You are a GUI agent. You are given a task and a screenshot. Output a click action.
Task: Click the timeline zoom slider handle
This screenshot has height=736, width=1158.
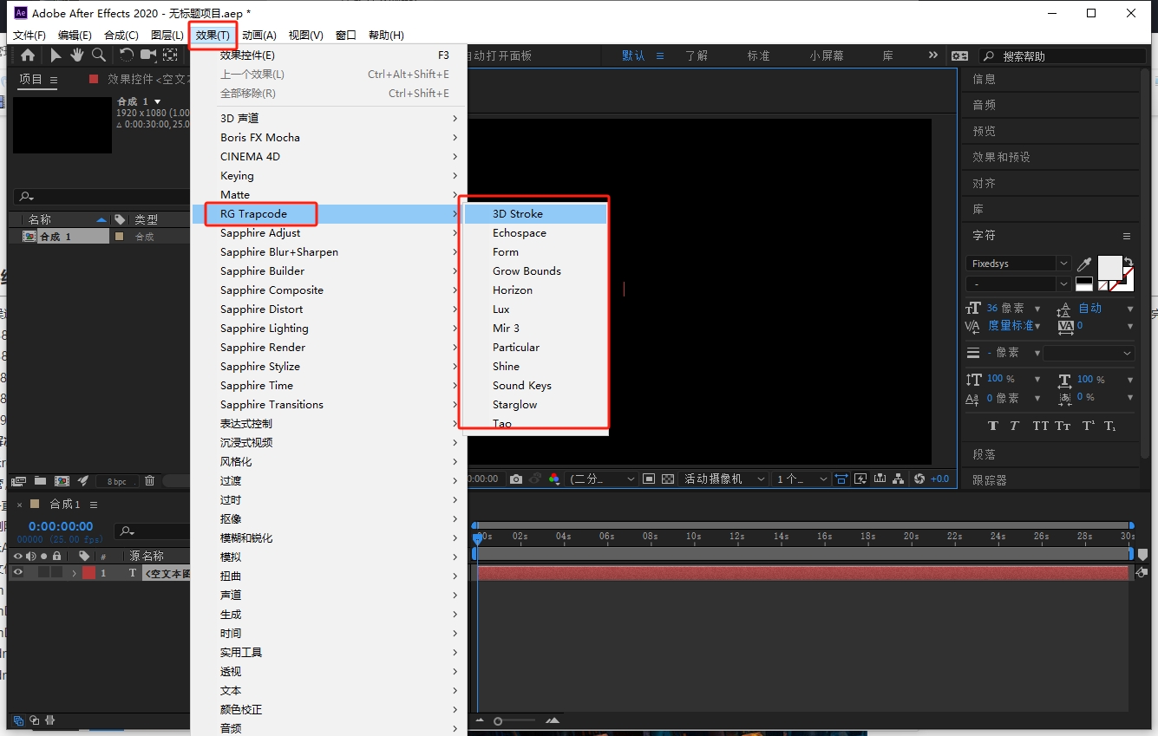click(x=498, y=721)
